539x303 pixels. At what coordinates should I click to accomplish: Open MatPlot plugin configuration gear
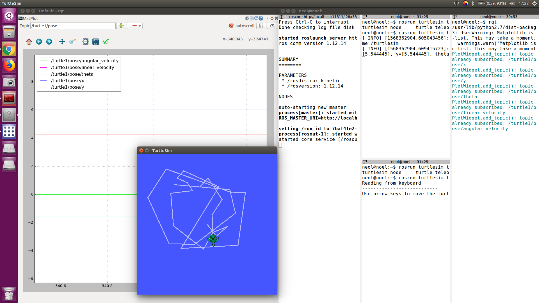[252, 18]
